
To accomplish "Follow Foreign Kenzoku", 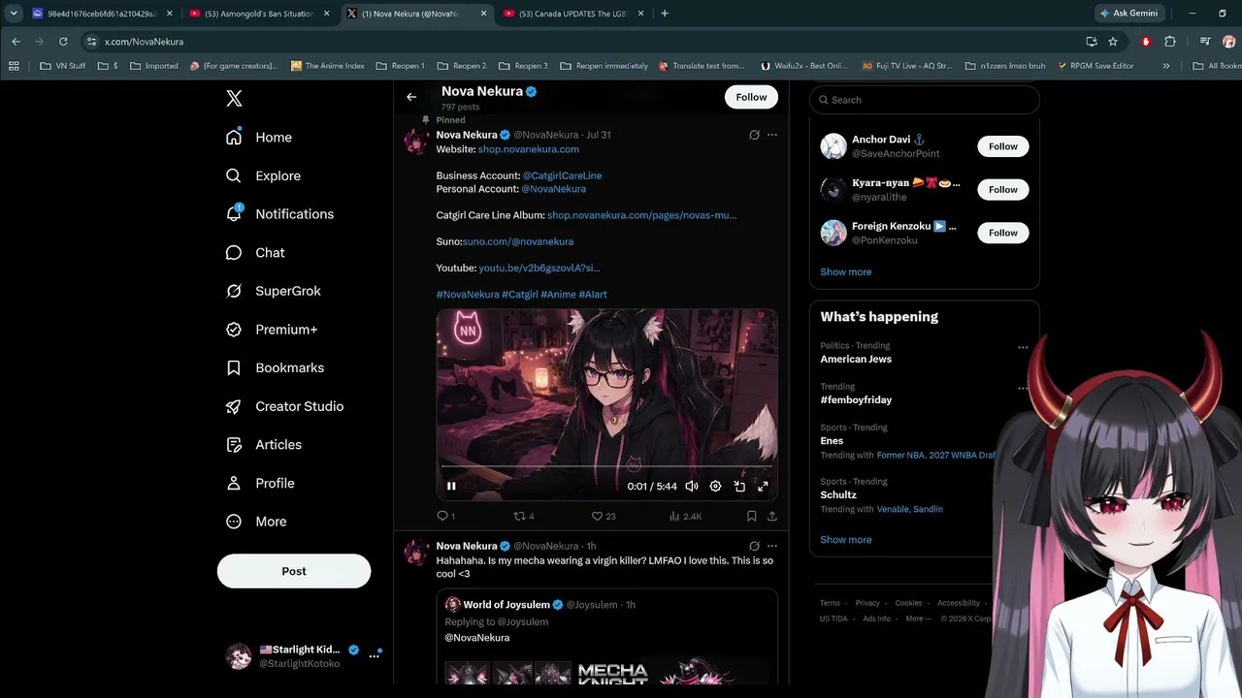I will 1003,233.
